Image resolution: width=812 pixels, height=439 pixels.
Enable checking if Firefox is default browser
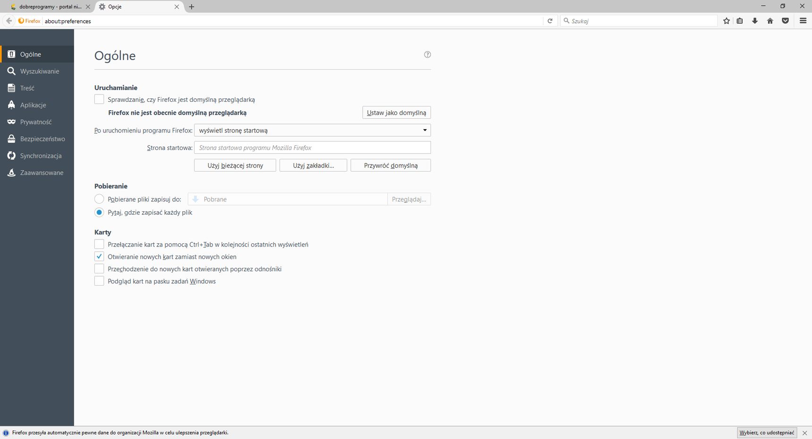(99, 99)
